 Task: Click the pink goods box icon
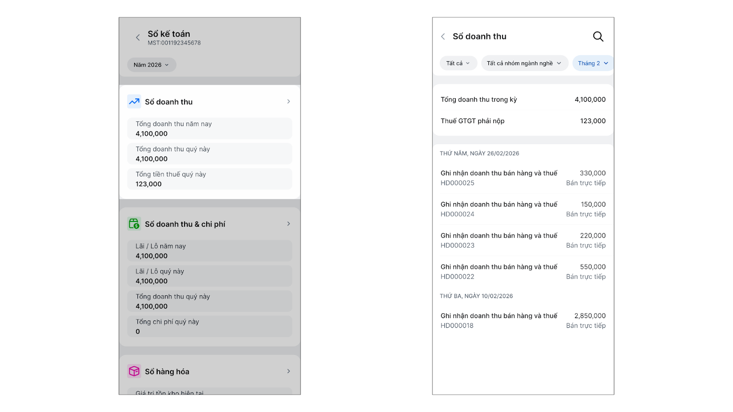pos(134,371)
